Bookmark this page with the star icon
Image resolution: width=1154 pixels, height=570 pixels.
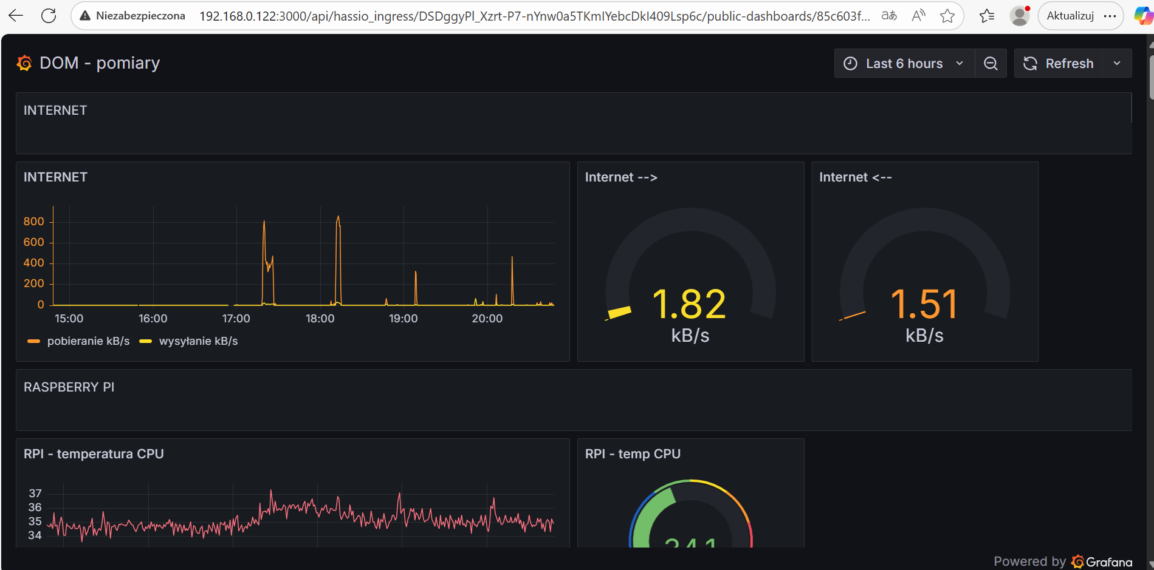point(947,16)
